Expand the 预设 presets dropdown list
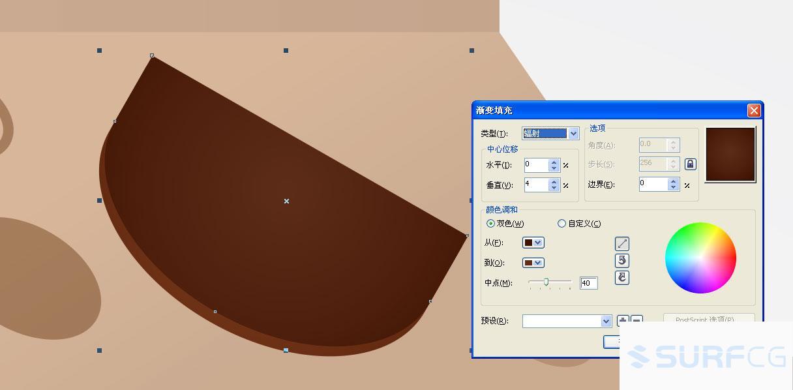793x390 pixels. pos(606,321)
